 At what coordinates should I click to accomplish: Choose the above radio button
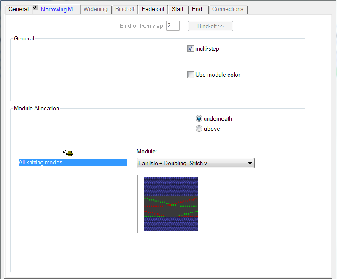click(x=199, y=129)
